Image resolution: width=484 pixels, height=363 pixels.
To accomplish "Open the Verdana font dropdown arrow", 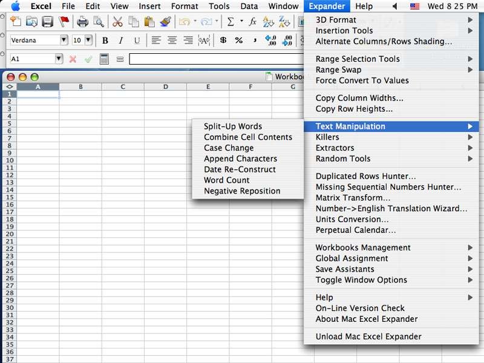I will pyautogui.click(x=64, y=40).
